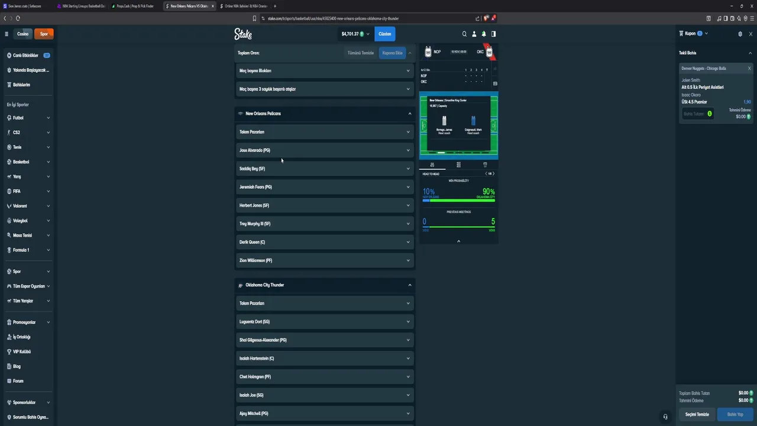Expand Zion Williamson (PF) markets

[325, 260]
